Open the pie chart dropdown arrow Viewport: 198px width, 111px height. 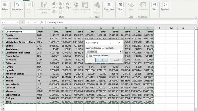click(57, 12)
